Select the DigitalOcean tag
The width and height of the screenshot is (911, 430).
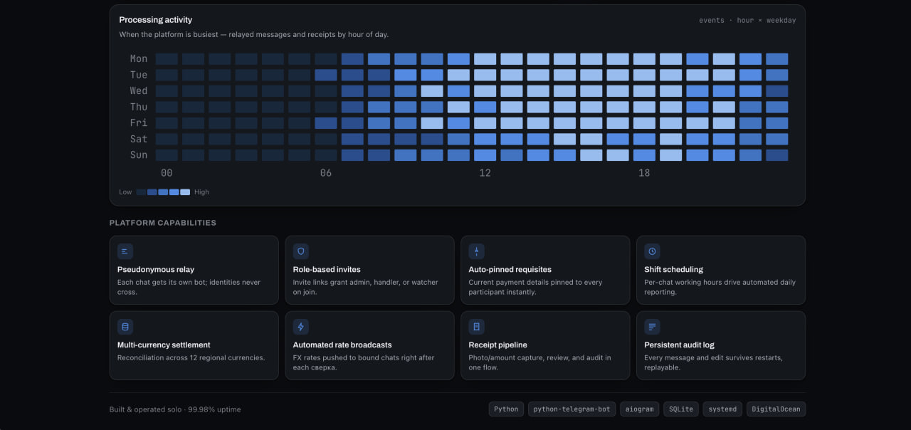point(776,409)
